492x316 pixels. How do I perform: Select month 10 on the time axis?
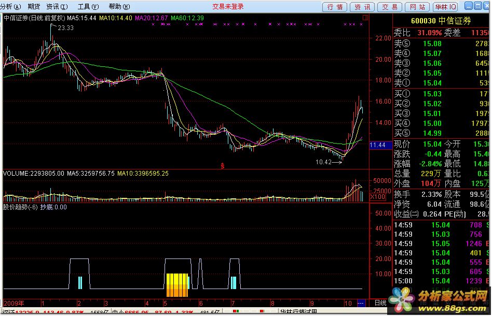click(348, 303)
